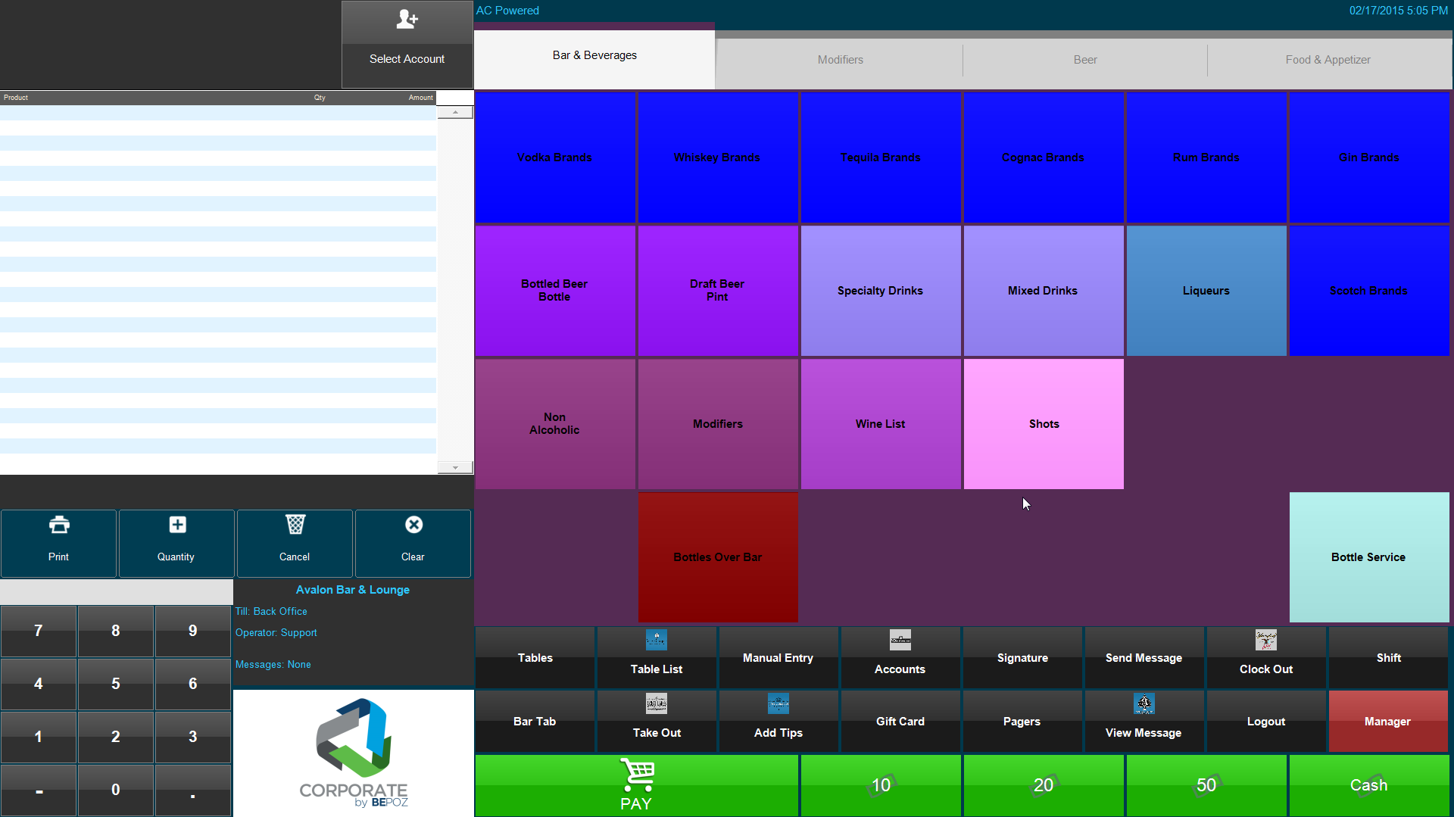Open the Bottle Service tile
Image resolution: width=1454 pixels, height=817 pixels.
(x=1368, y=557)
